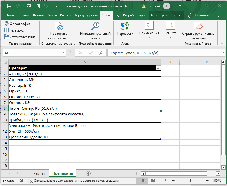Click Скрыть рукописные фрагменты icon
Viewport: 227px width, 186px height.
click(198, 26)
